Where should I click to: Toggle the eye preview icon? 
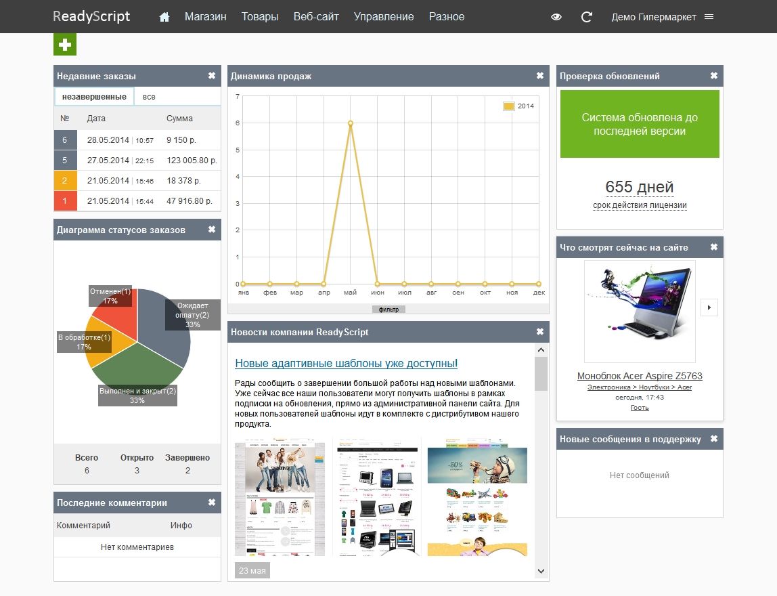click(x=556, y=17)
